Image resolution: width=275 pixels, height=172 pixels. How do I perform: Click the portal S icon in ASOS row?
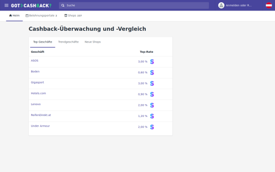pos(152,61)
